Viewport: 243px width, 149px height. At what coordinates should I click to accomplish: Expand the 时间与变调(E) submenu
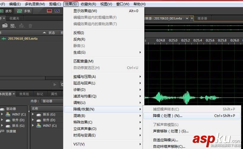tap(104, 135)
